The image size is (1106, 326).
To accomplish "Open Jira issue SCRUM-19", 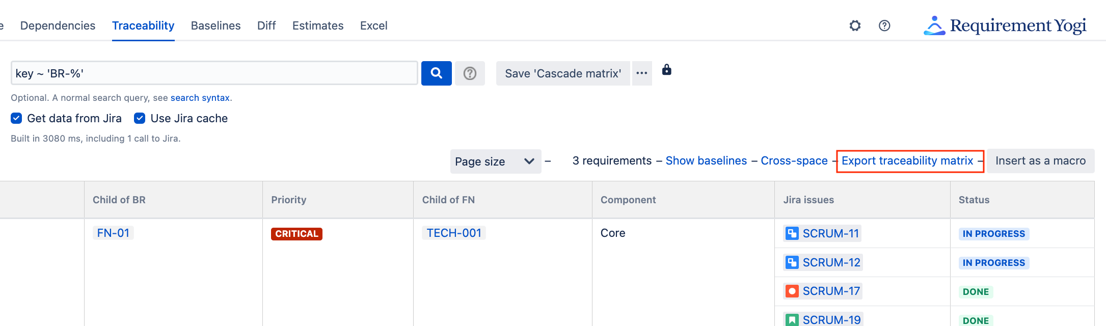I will tap(832, 320).
